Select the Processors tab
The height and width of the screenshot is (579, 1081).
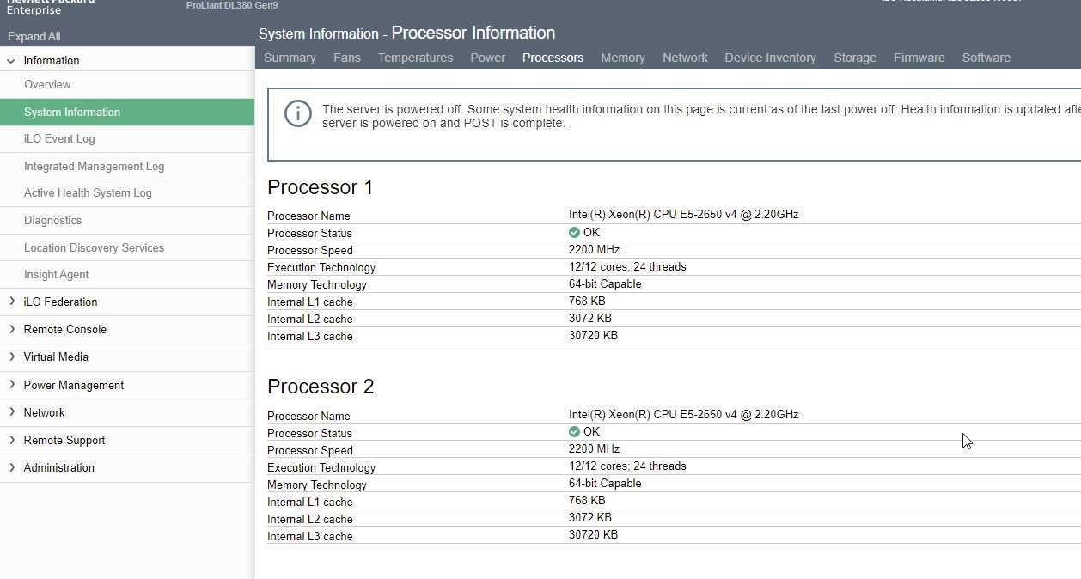pos(553,58)
